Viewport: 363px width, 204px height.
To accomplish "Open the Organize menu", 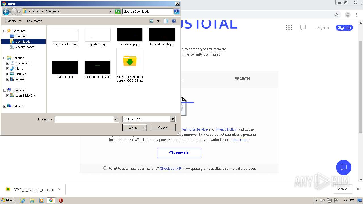I will 13,21.
